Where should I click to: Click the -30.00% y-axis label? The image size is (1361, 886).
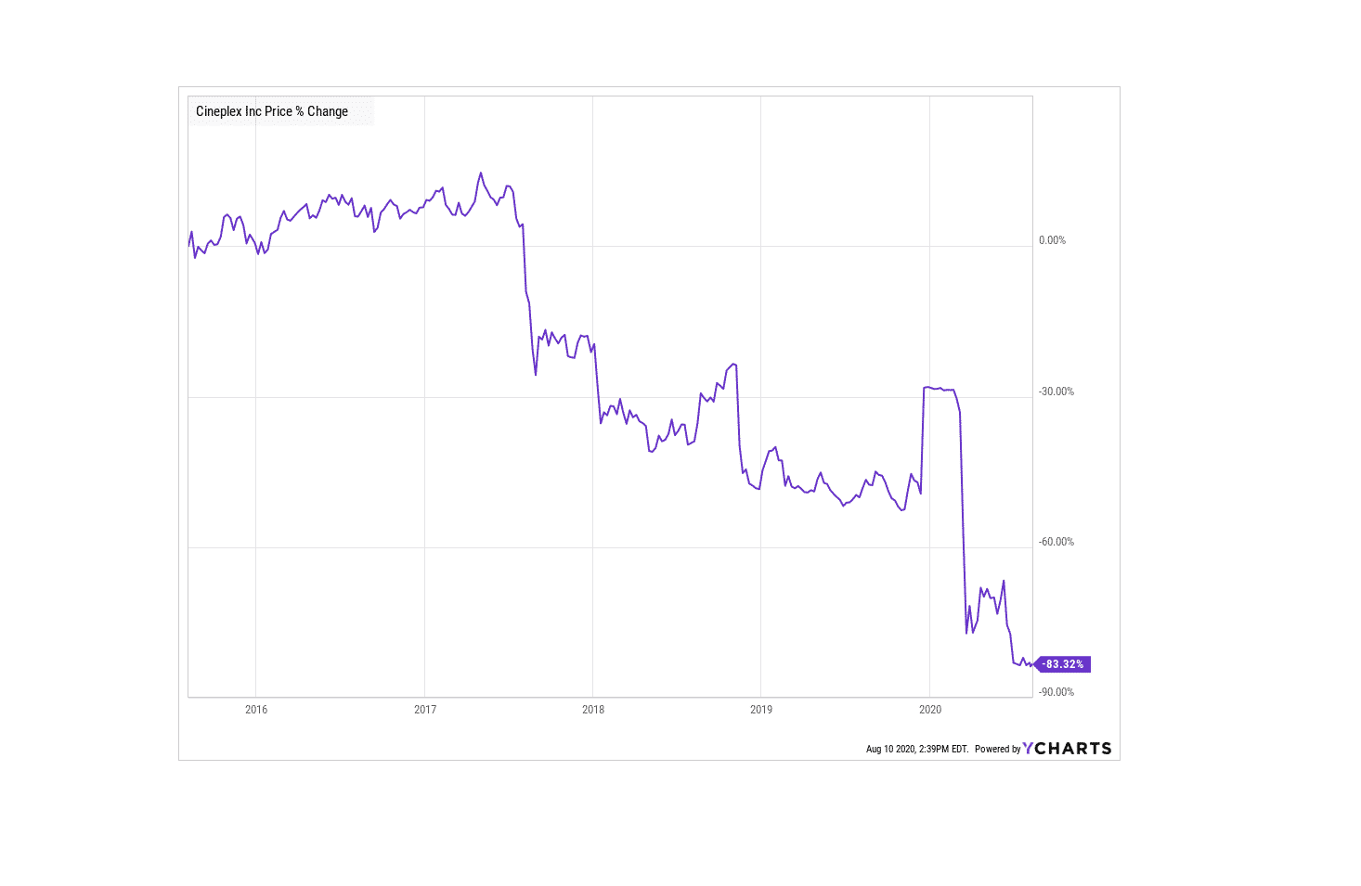[x=1056, y=392]
